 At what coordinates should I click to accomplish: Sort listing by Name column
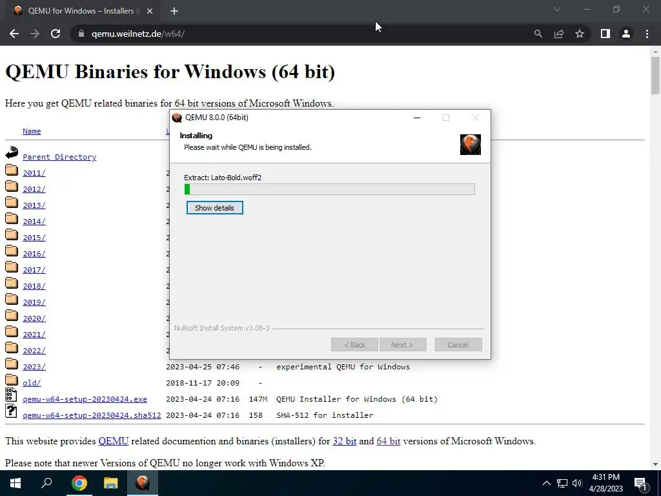click(32, 131)
